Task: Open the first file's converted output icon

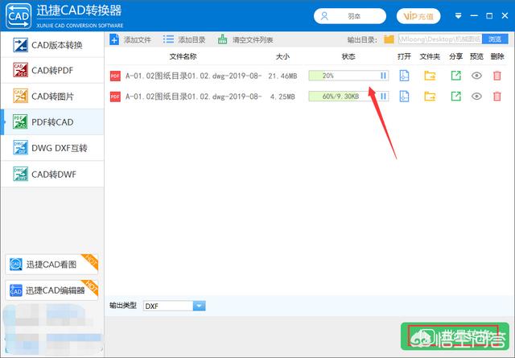Action: click(x=405, y=76)
